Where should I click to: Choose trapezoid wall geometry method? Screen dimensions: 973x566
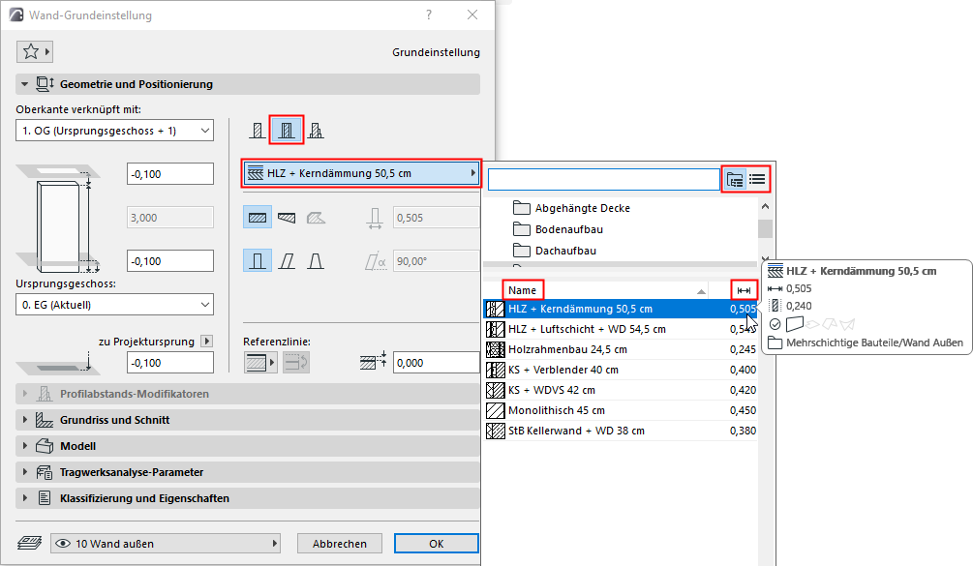(287, 218)
